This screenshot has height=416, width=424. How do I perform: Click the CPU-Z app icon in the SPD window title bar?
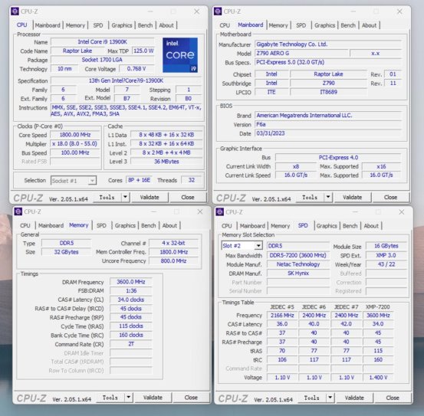(219, 212)
